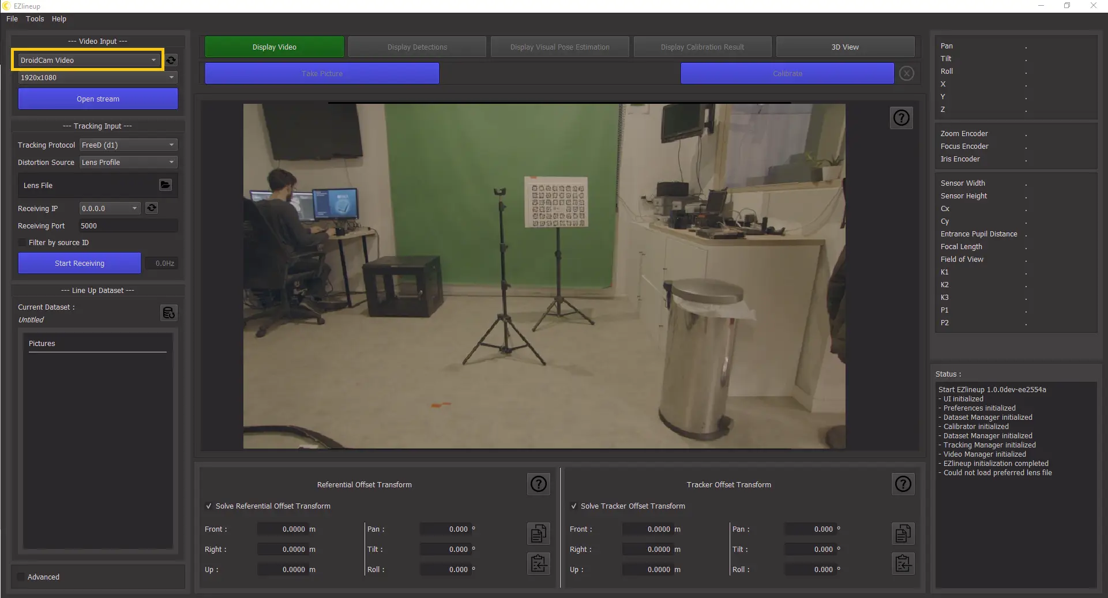Viewport: 1108px width, 598px height.
Task: Uncheck Solve Referential Offset Transform
Action: [x=209, y=506]
